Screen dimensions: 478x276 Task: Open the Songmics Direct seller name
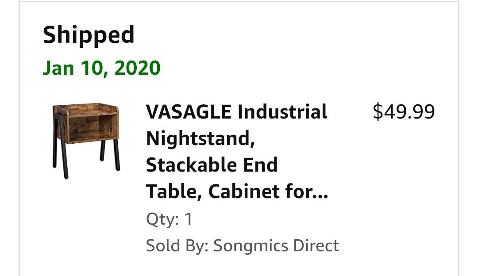tap(276, 245)
